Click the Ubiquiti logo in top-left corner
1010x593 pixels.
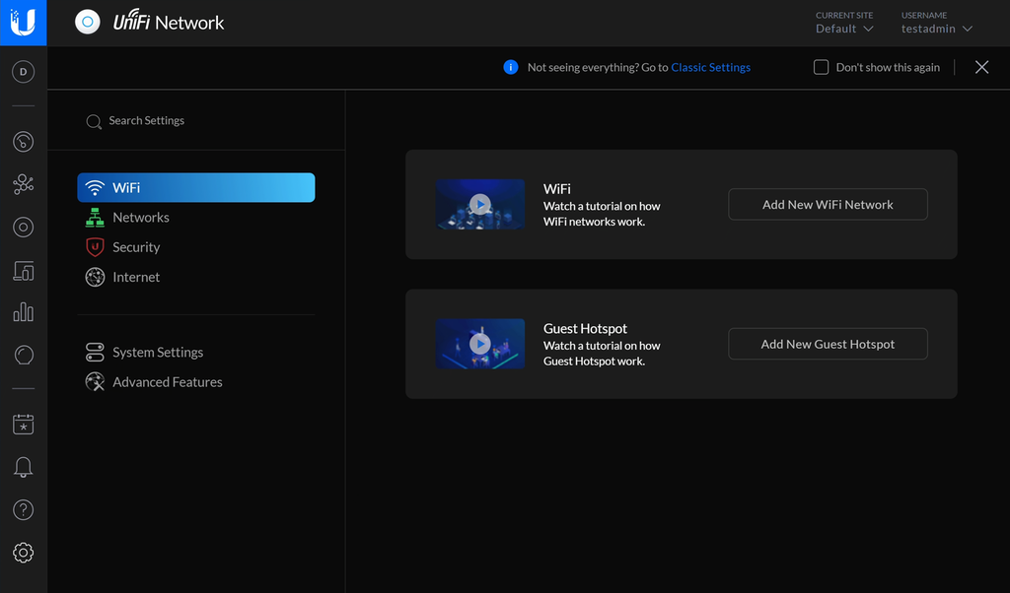[x=24, y=23]
